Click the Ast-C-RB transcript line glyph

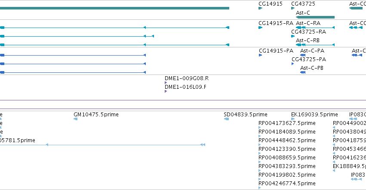pyautogui.click(x=315, y=45)
